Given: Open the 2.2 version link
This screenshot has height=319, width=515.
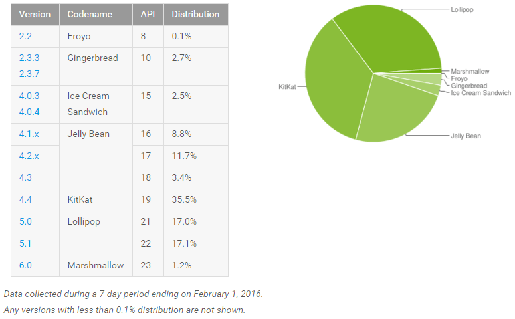Looking at the screenshot, I should pos(25,36).
